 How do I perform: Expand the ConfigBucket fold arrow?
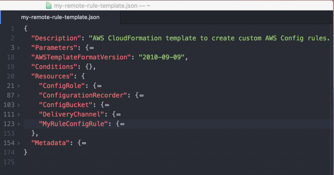(x=19, y=105)
